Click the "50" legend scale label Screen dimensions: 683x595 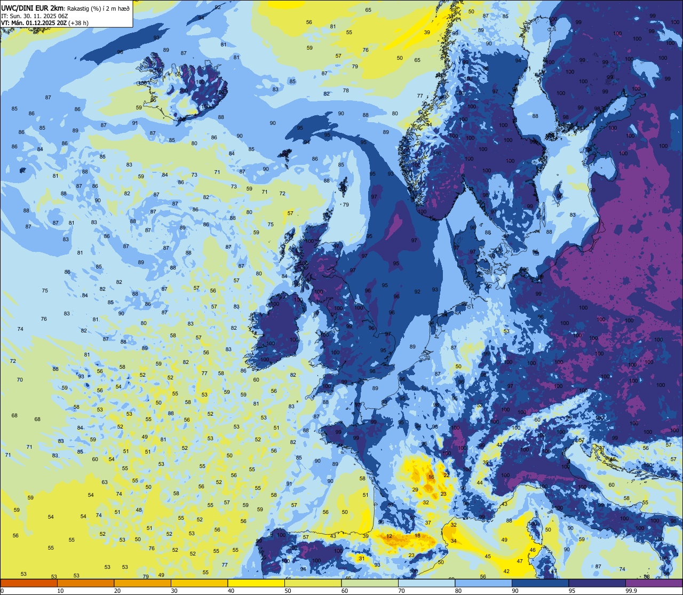(288, 591)
